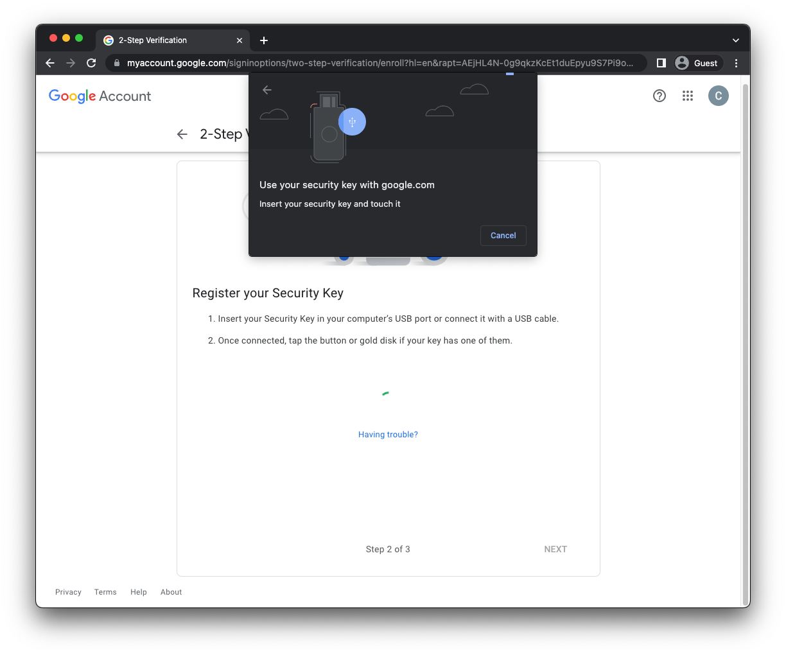
Task: Click the NEXT button
Action: point(555,549)
